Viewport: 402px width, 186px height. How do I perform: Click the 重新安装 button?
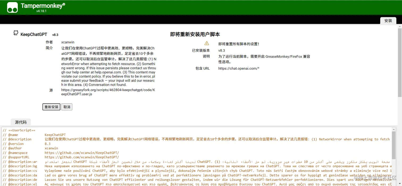pyautogui.click(x=52, y=107)
